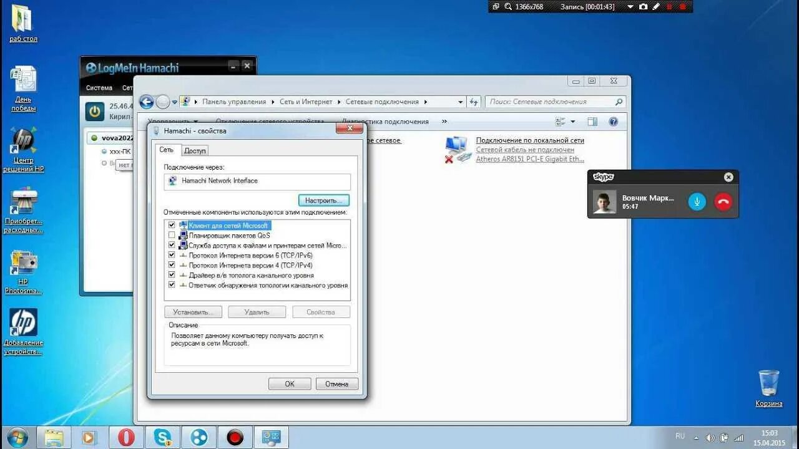Toggle 'Служба доступа к файлам и принтерам' checkbox
This screenshot has width=799, height=449.
172,245
